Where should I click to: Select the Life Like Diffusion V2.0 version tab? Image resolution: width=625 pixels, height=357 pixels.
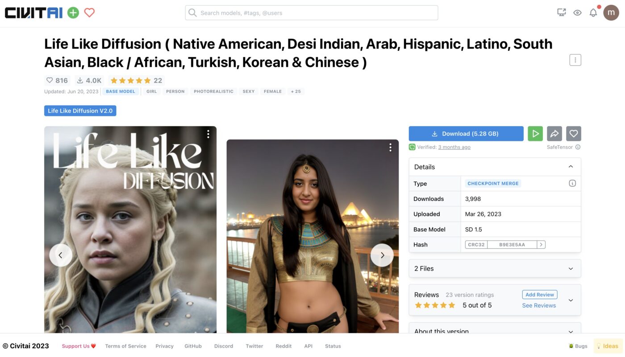(x=80, y=111)
